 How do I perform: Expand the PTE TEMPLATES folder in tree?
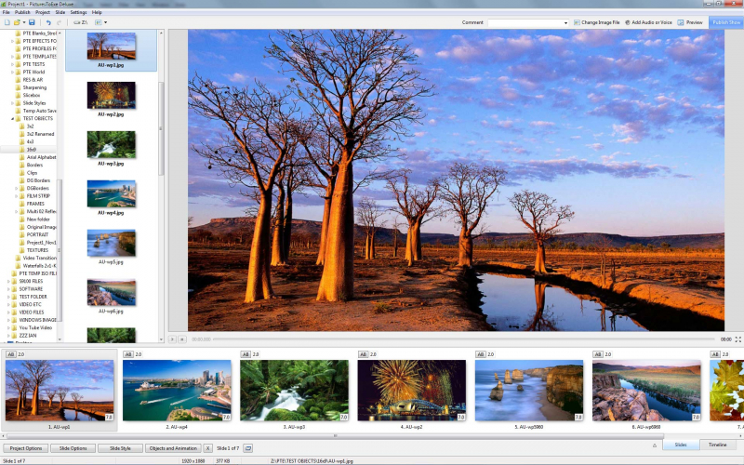point(12,57)
